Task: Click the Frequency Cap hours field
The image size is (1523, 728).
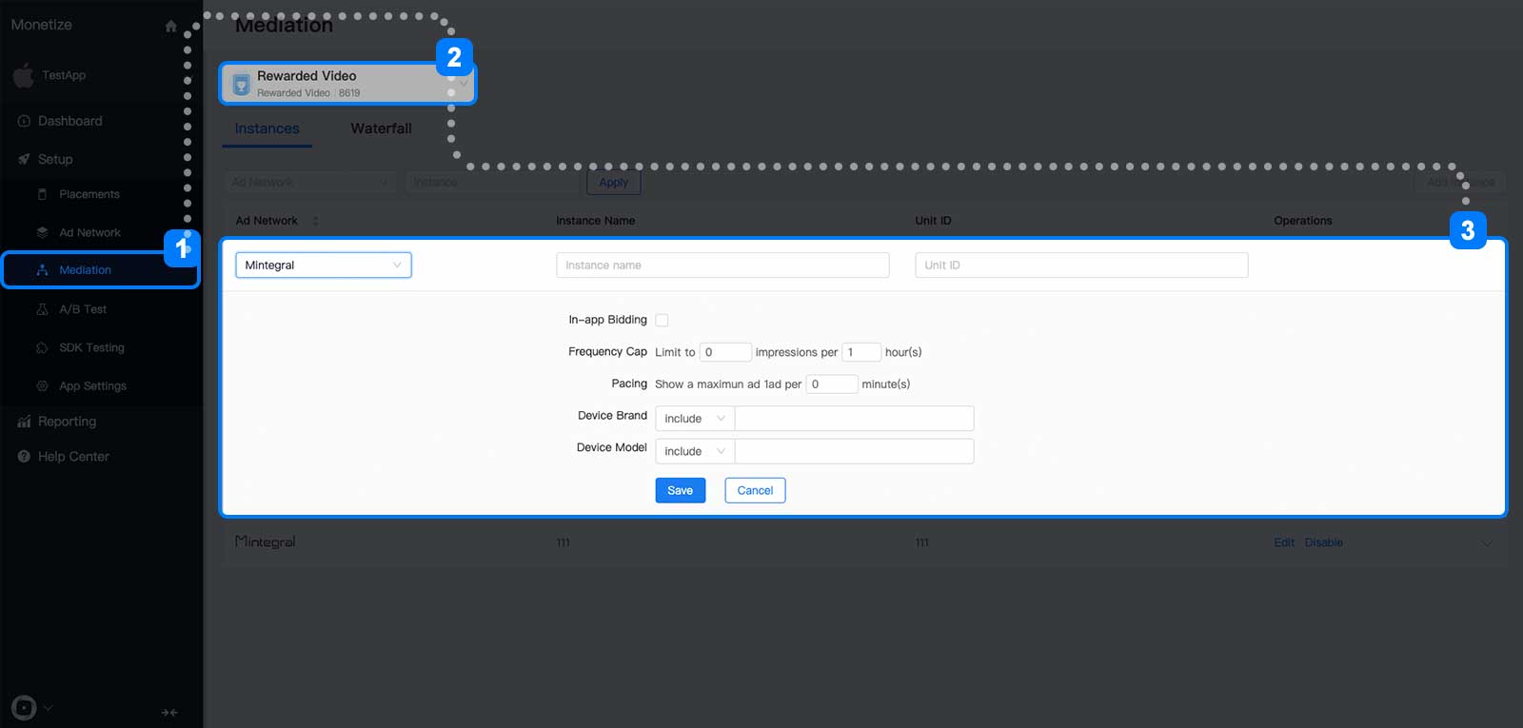Action: (861, 352)
